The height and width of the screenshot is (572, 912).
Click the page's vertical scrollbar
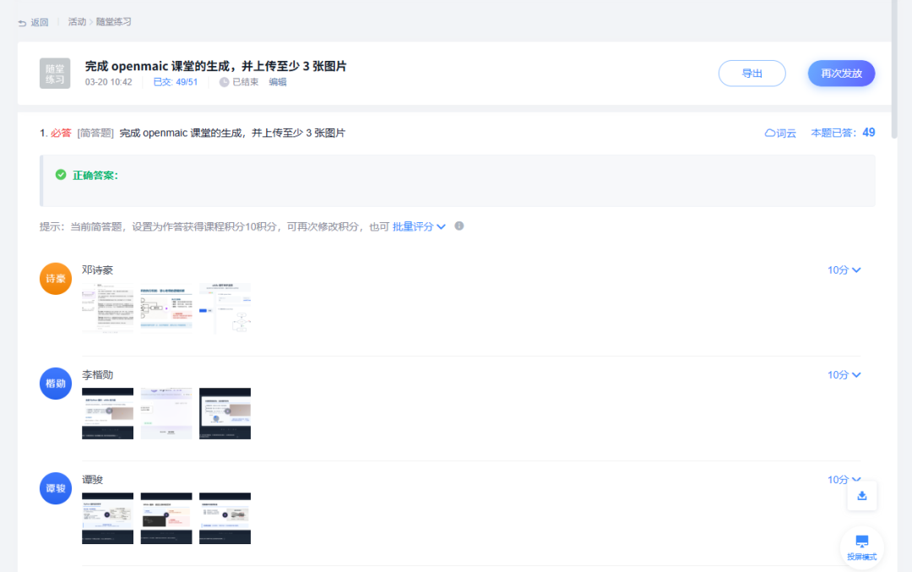click(894, 68)
